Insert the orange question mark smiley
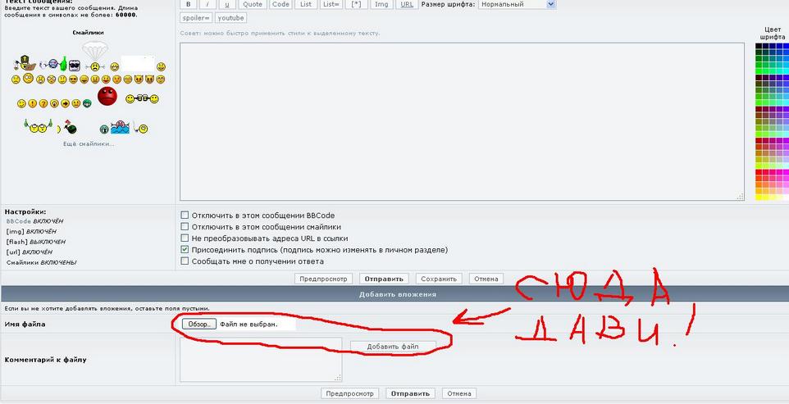 click(x=43, y=103)
